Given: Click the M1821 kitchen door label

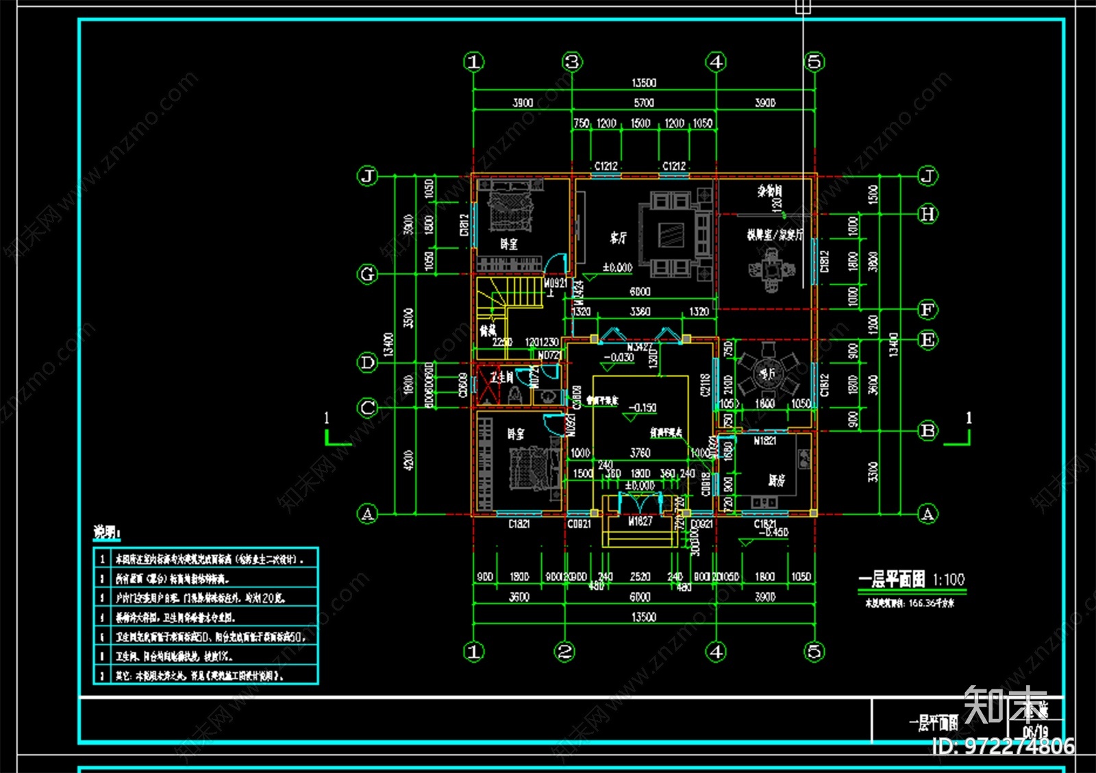Looking at the screenshot, I should pyautogui.click(x=764, y=441).
